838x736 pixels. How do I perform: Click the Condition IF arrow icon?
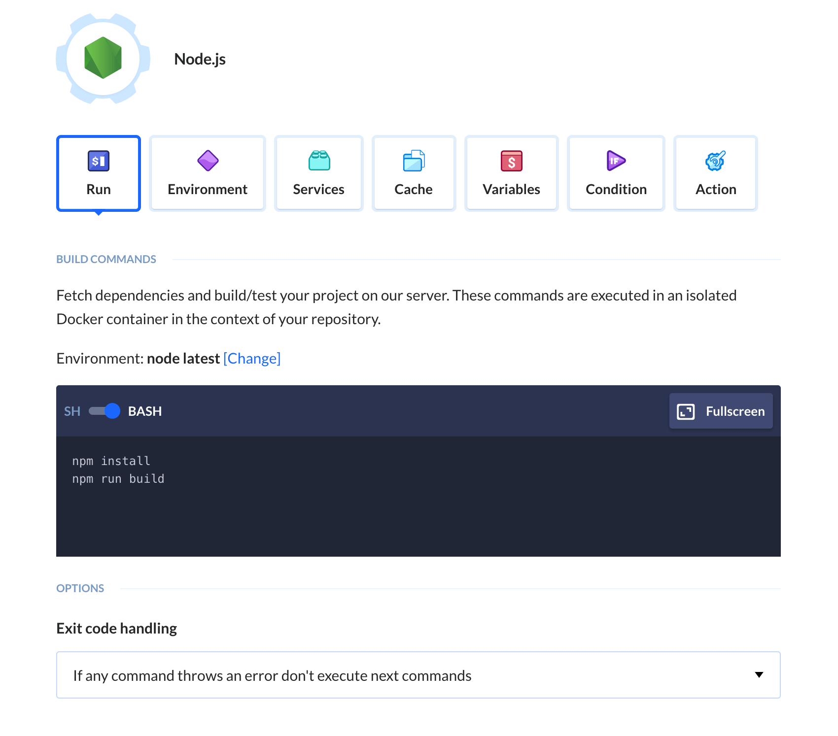tap(616, 161)
